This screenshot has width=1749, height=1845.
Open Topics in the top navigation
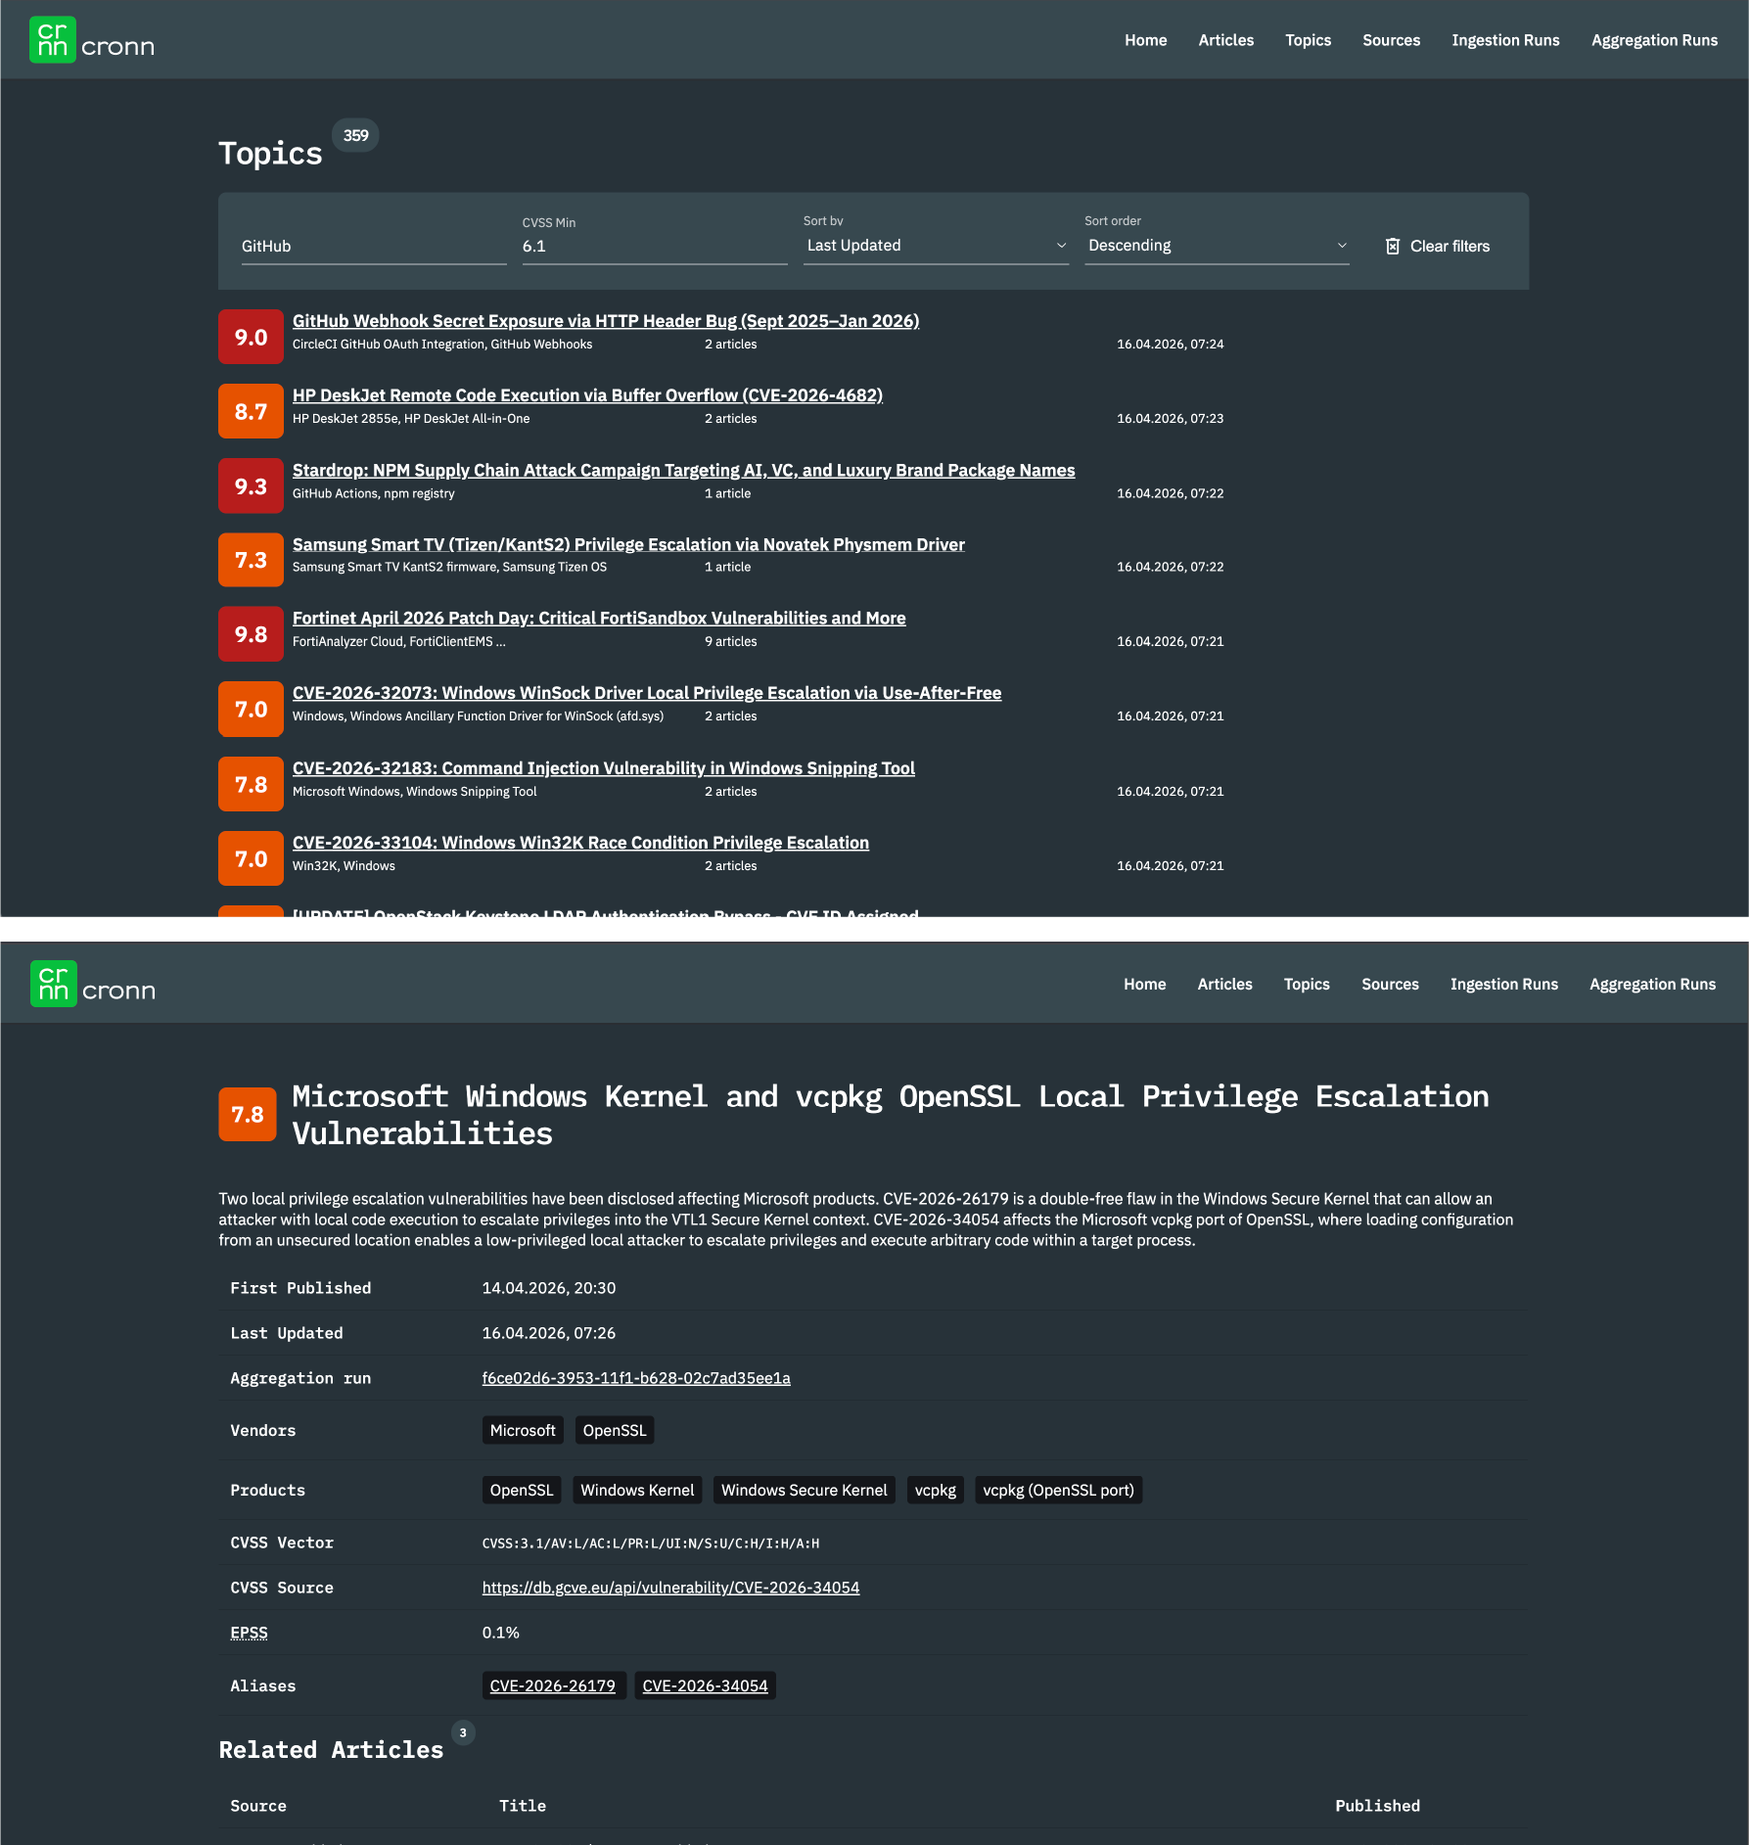click(1308, 40)
